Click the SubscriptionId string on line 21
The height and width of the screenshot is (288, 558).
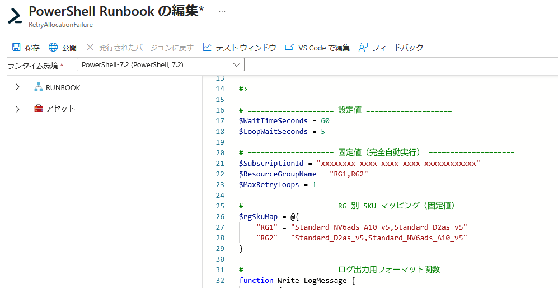(398, 164)
